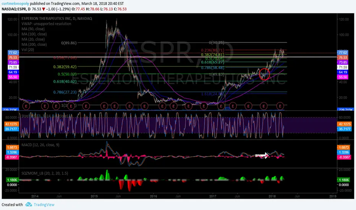Image resolution: width=356 pixels, height=210 pixels.
Task: Select the MA (50, close) legend entry
Action: point(33,29)
